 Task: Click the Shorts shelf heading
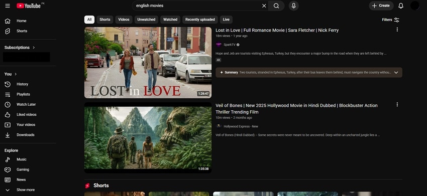point(101,185)
